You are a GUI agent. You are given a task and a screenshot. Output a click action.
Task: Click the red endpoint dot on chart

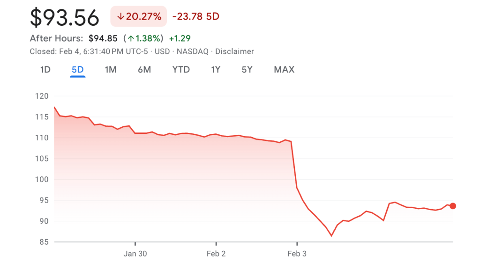click(x=453, y=206)
